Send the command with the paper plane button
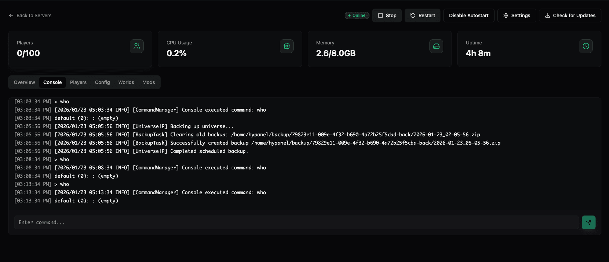Viewport: 609px width, 262px height. (x=589, y=222)
